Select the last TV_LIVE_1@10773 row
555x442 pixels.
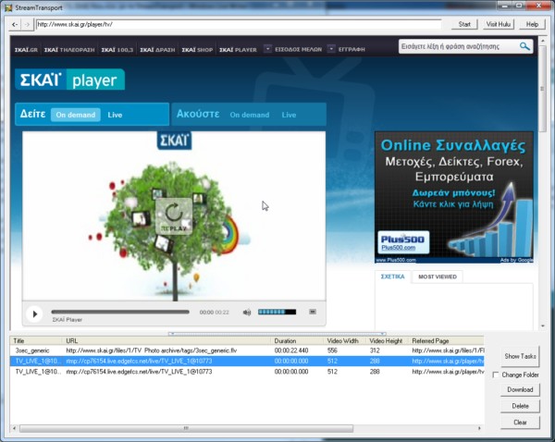pos(247,372)
